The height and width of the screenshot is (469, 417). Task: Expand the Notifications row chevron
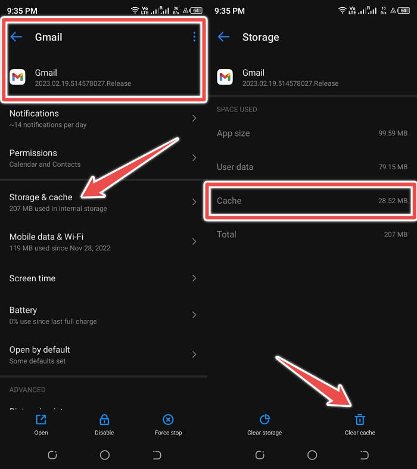click(194, 118)
